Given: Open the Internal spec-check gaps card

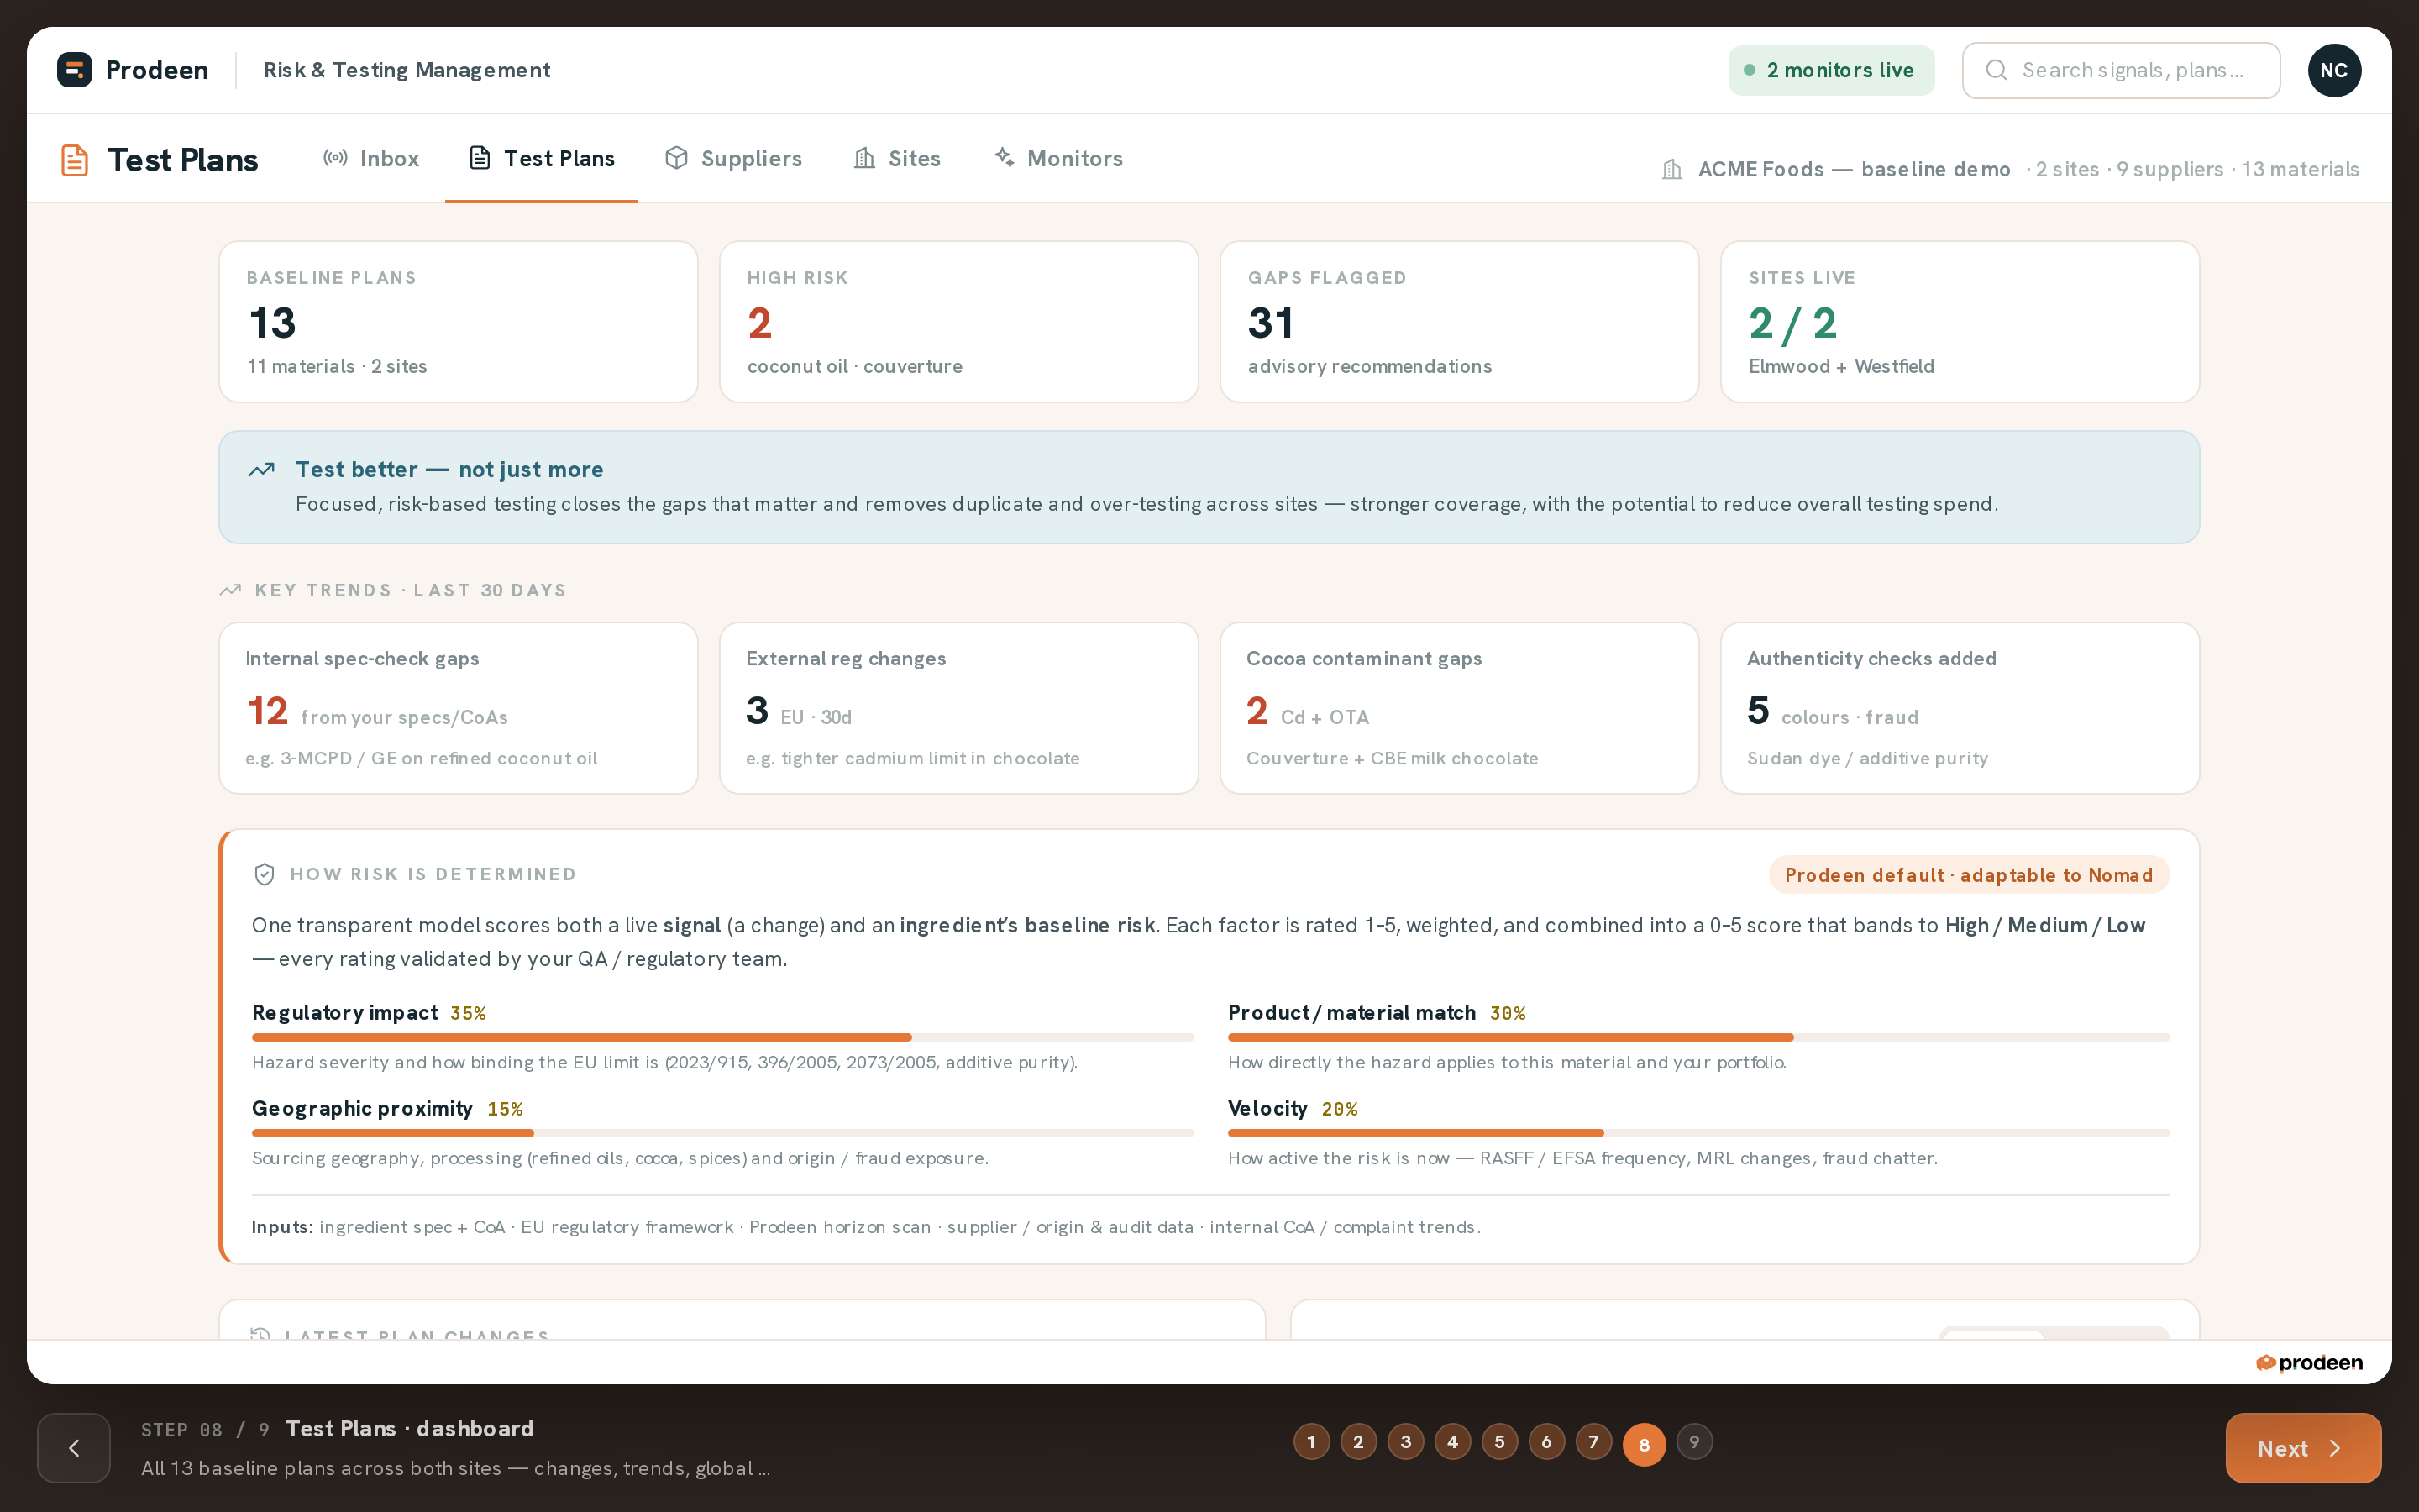Looking at the screenshot, I should (458, 708).
